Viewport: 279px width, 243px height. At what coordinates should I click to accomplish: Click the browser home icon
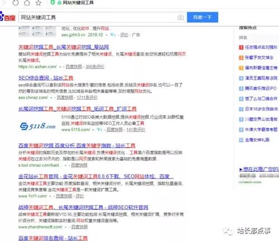[x=27, y=2]
